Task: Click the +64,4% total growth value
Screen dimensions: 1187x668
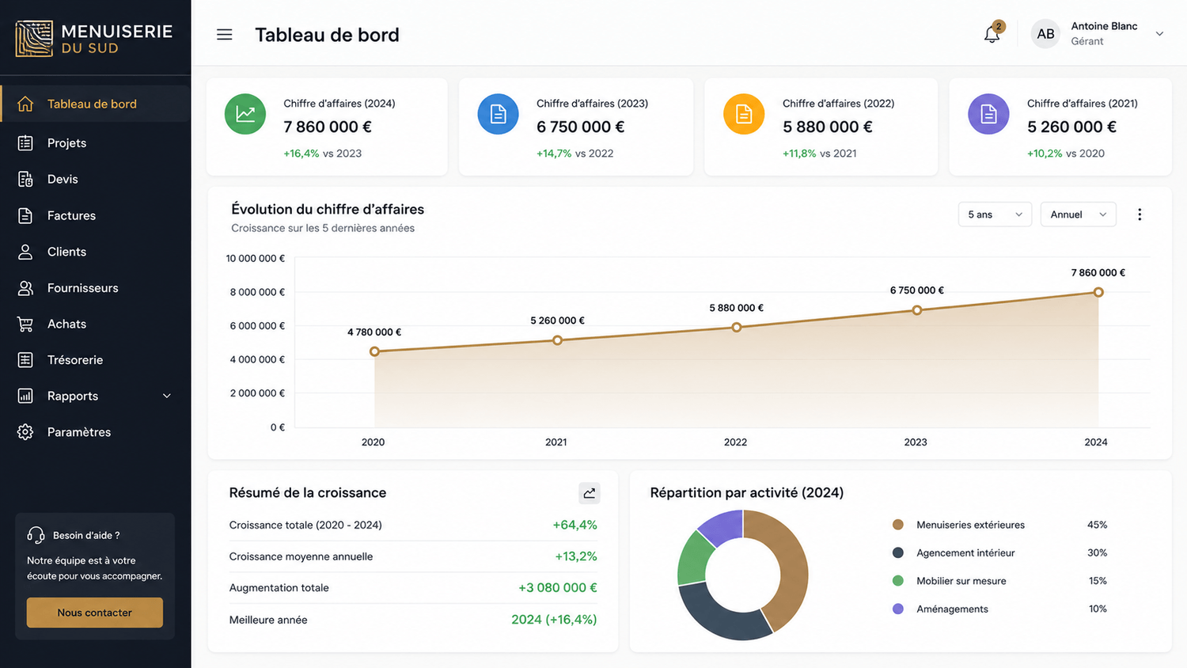Action: point(575,525)
